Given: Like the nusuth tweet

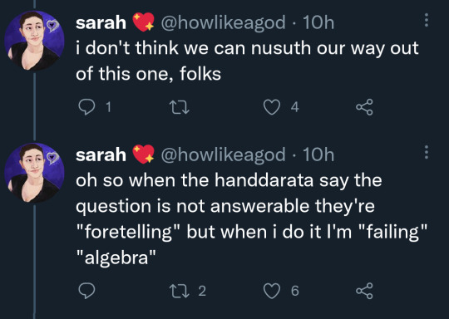Looking at the screenshot, I should pyautogui.click(x=271, y=107).
